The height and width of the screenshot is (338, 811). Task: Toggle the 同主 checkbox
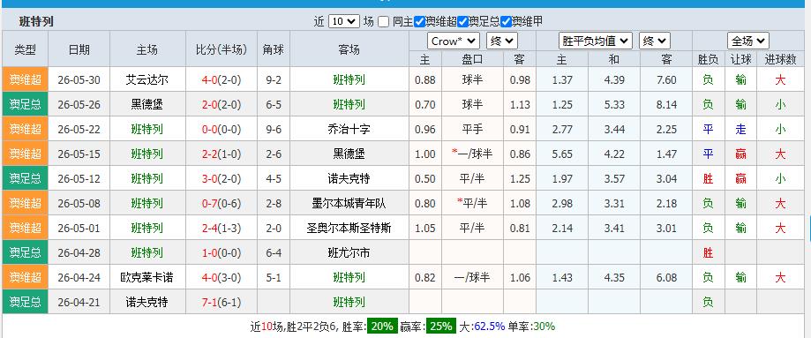tap(383, 22)
